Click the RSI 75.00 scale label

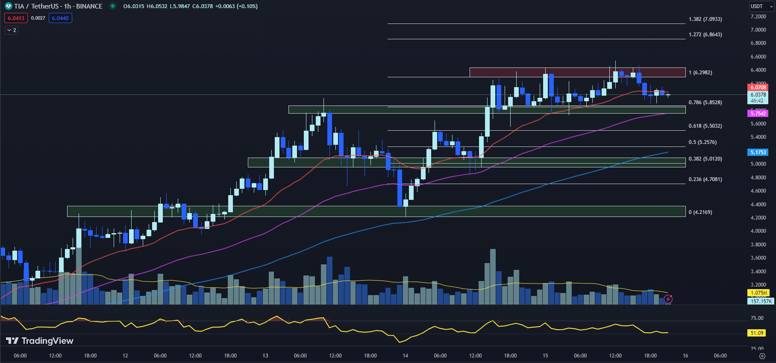pyautogui.click(x=757, y=318)
